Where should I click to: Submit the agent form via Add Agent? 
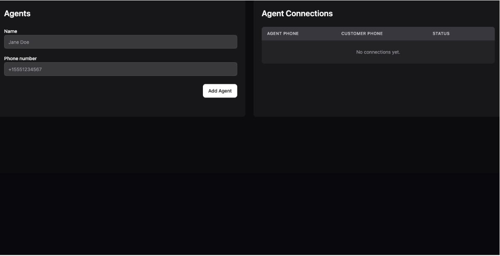coord(220,90)
